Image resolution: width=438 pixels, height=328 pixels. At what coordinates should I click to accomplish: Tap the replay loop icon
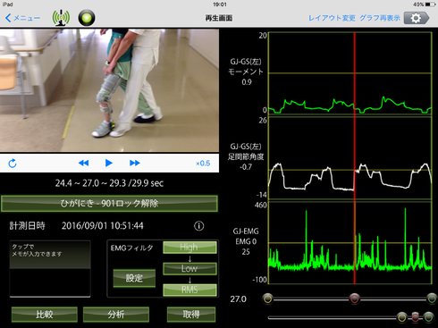click(x=13, y=164)
